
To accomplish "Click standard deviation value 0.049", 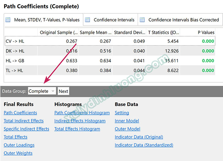I will pos(139,41).
